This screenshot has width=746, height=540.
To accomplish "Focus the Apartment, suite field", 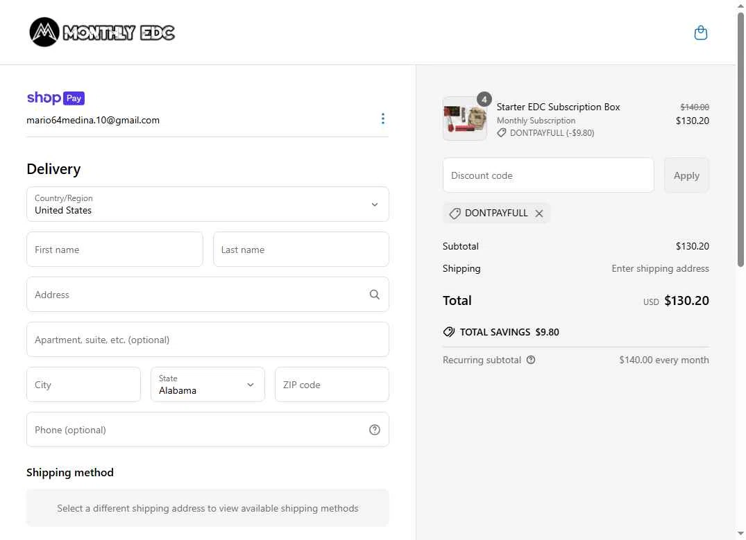I will click(208, 340).
